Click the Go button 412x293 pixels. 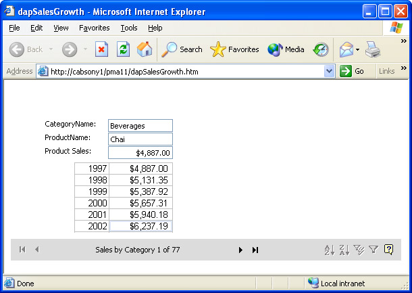pos(353,71)
